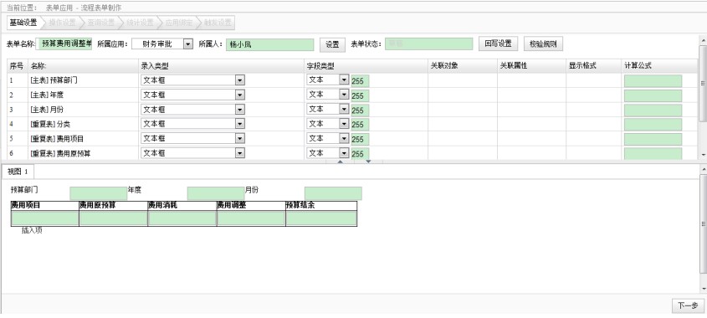Open 录入类型 dropdown for 分类 row
This screenshot has width=707, height=318.
click(x=193, y=124)
